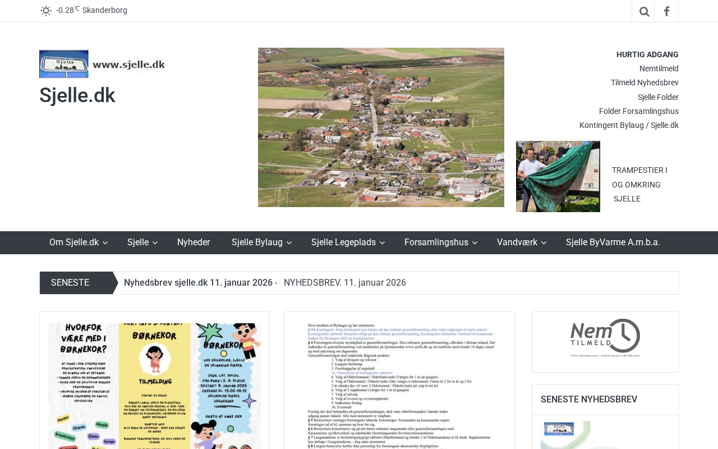Expand the Sjelle Bylaug submenu arrow
Screen dimensions: 718x449
(x=289, y=243)
